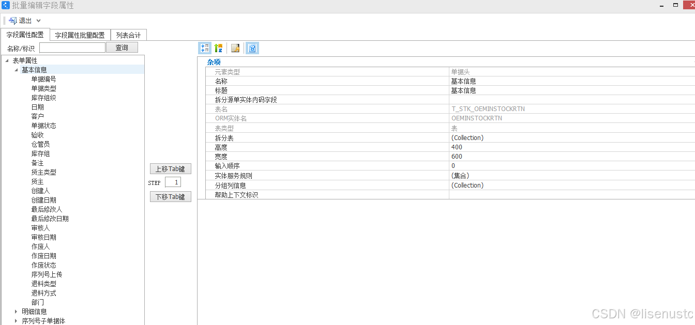This screenshot has width=695, height=325.
Task: Click the categorized view icon in property toolbar
Action: 204,48
